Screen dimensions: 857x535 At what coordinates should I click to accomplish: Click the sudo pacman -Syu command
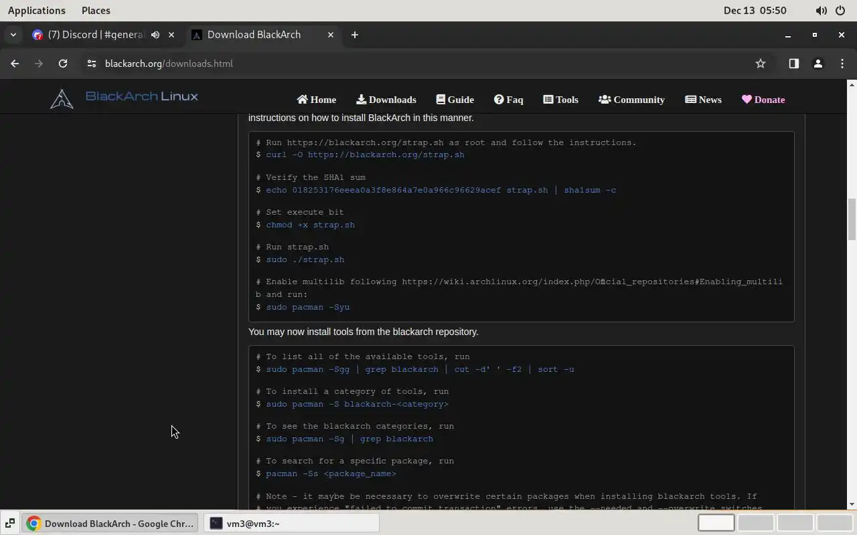(x=307, y=307)
